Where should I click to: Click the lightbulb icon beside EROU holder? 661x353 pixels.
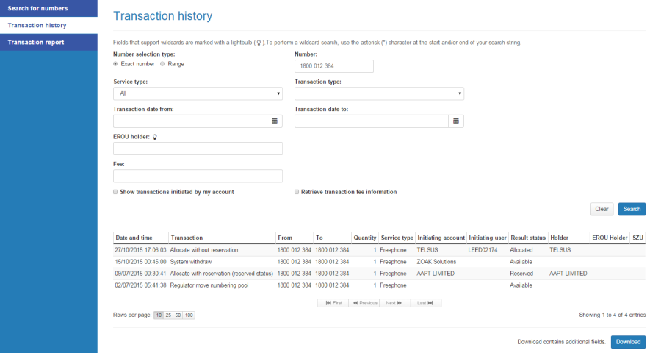pyautogui.click(x=155, y=137)
